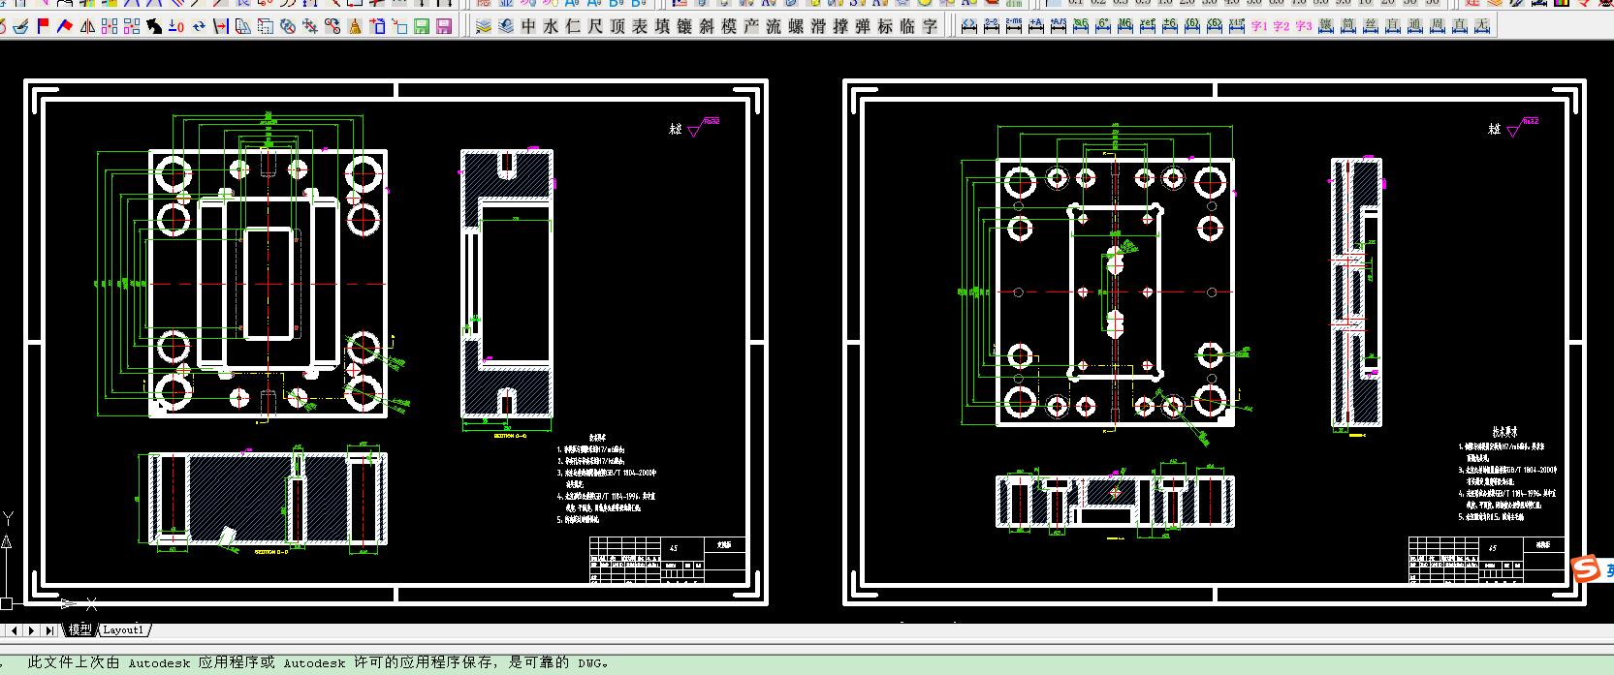This screenshot has height=675, width=1614.
Task: Select the 顶 toolbar button
Action: click(x=617, y=26)
